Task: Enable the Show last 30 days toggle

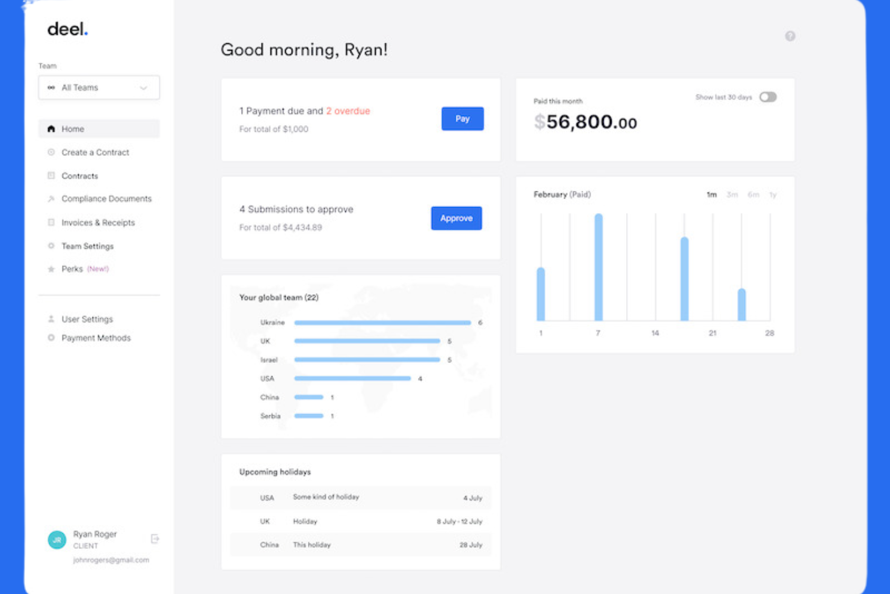Action: [767, 97]
